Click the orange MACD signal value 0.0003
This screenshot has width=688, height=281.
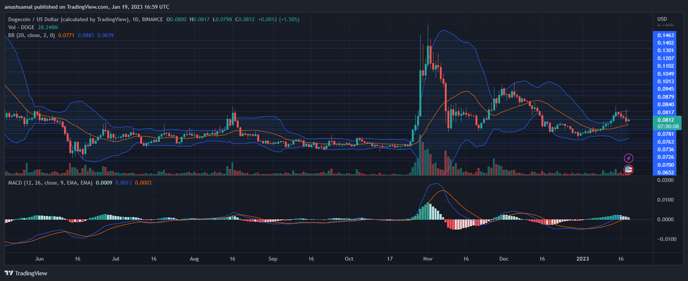coord(143,183)
